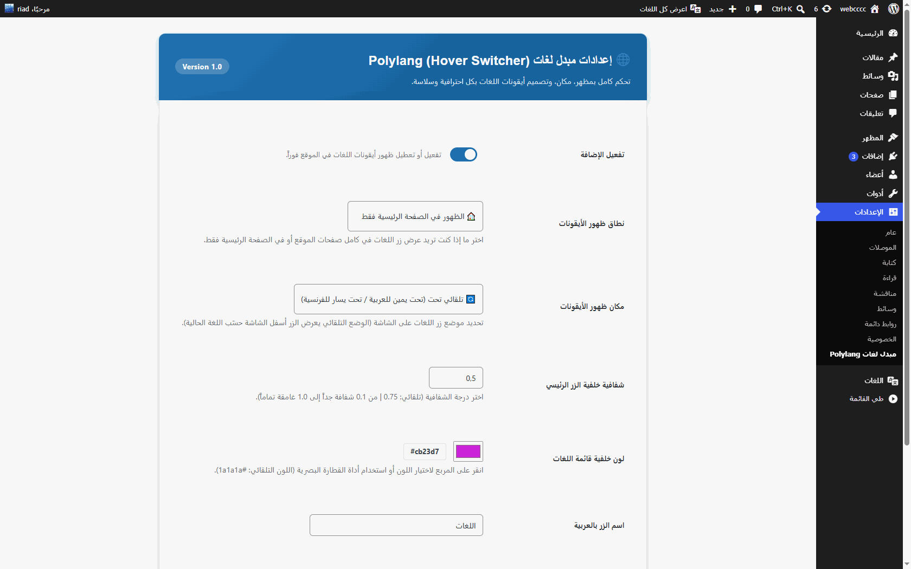This screenshot has height=569, width=911.
Task: Open the وسائط media library with camera icon
Action: 859,76
